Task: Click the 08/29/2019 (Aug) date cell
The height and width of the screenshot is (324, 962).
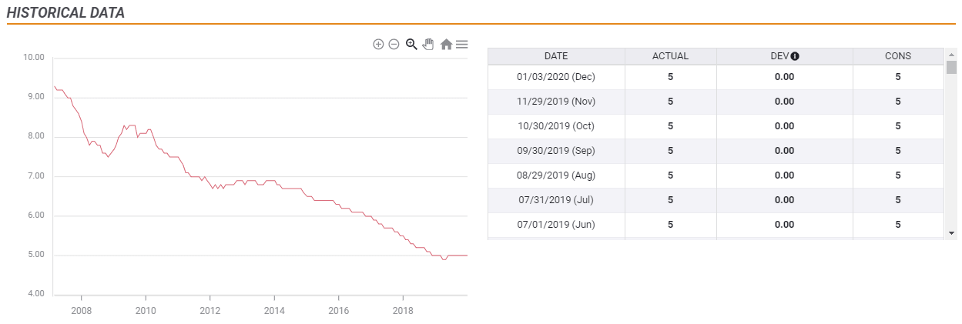Action: 556,175
